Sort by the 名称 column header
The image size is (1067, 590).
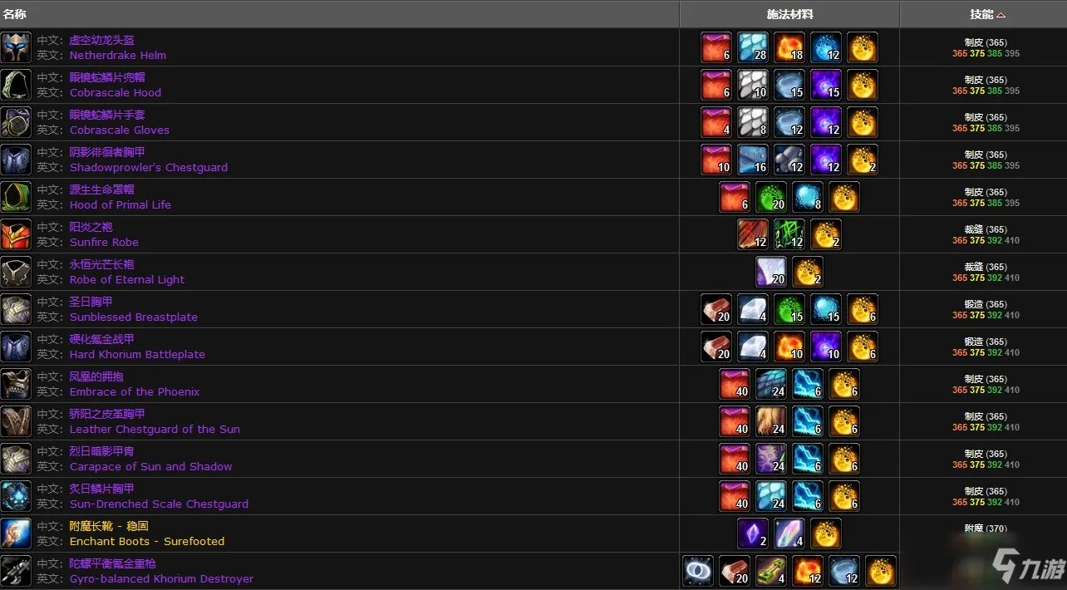click(15, 14)
